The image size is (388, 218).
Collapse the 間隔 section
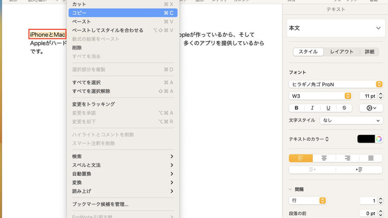(x=290, y=189)
